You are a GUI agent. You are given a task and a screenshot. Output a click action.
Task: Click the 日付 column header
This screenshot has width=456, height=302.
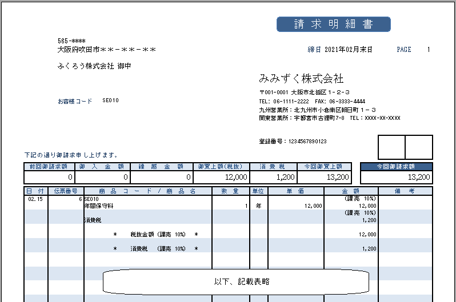point(35,191)
